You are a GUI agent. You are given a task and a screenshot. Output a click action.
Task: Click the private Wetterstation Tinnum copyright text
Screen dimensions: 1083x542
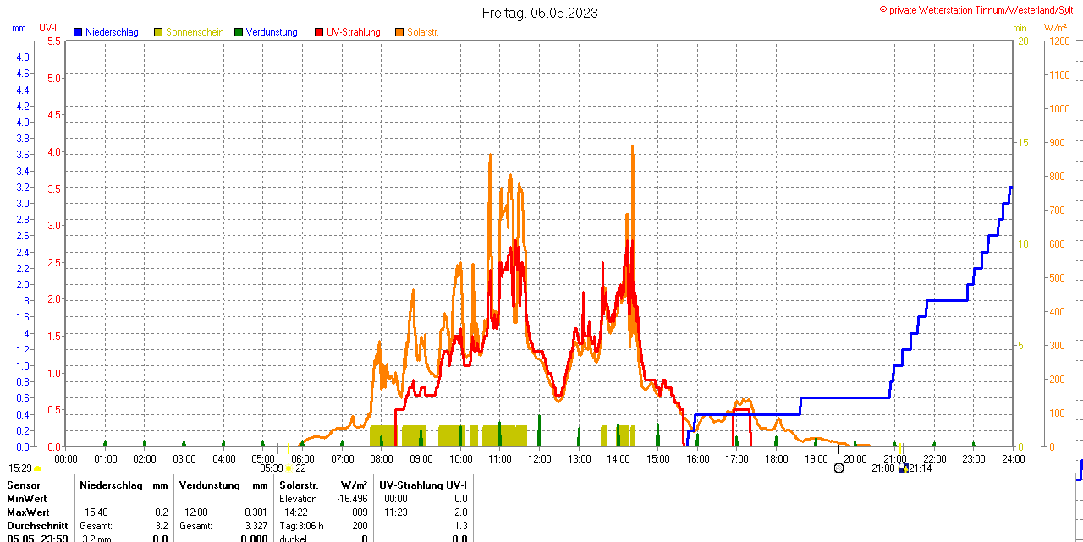pos(980,9)
